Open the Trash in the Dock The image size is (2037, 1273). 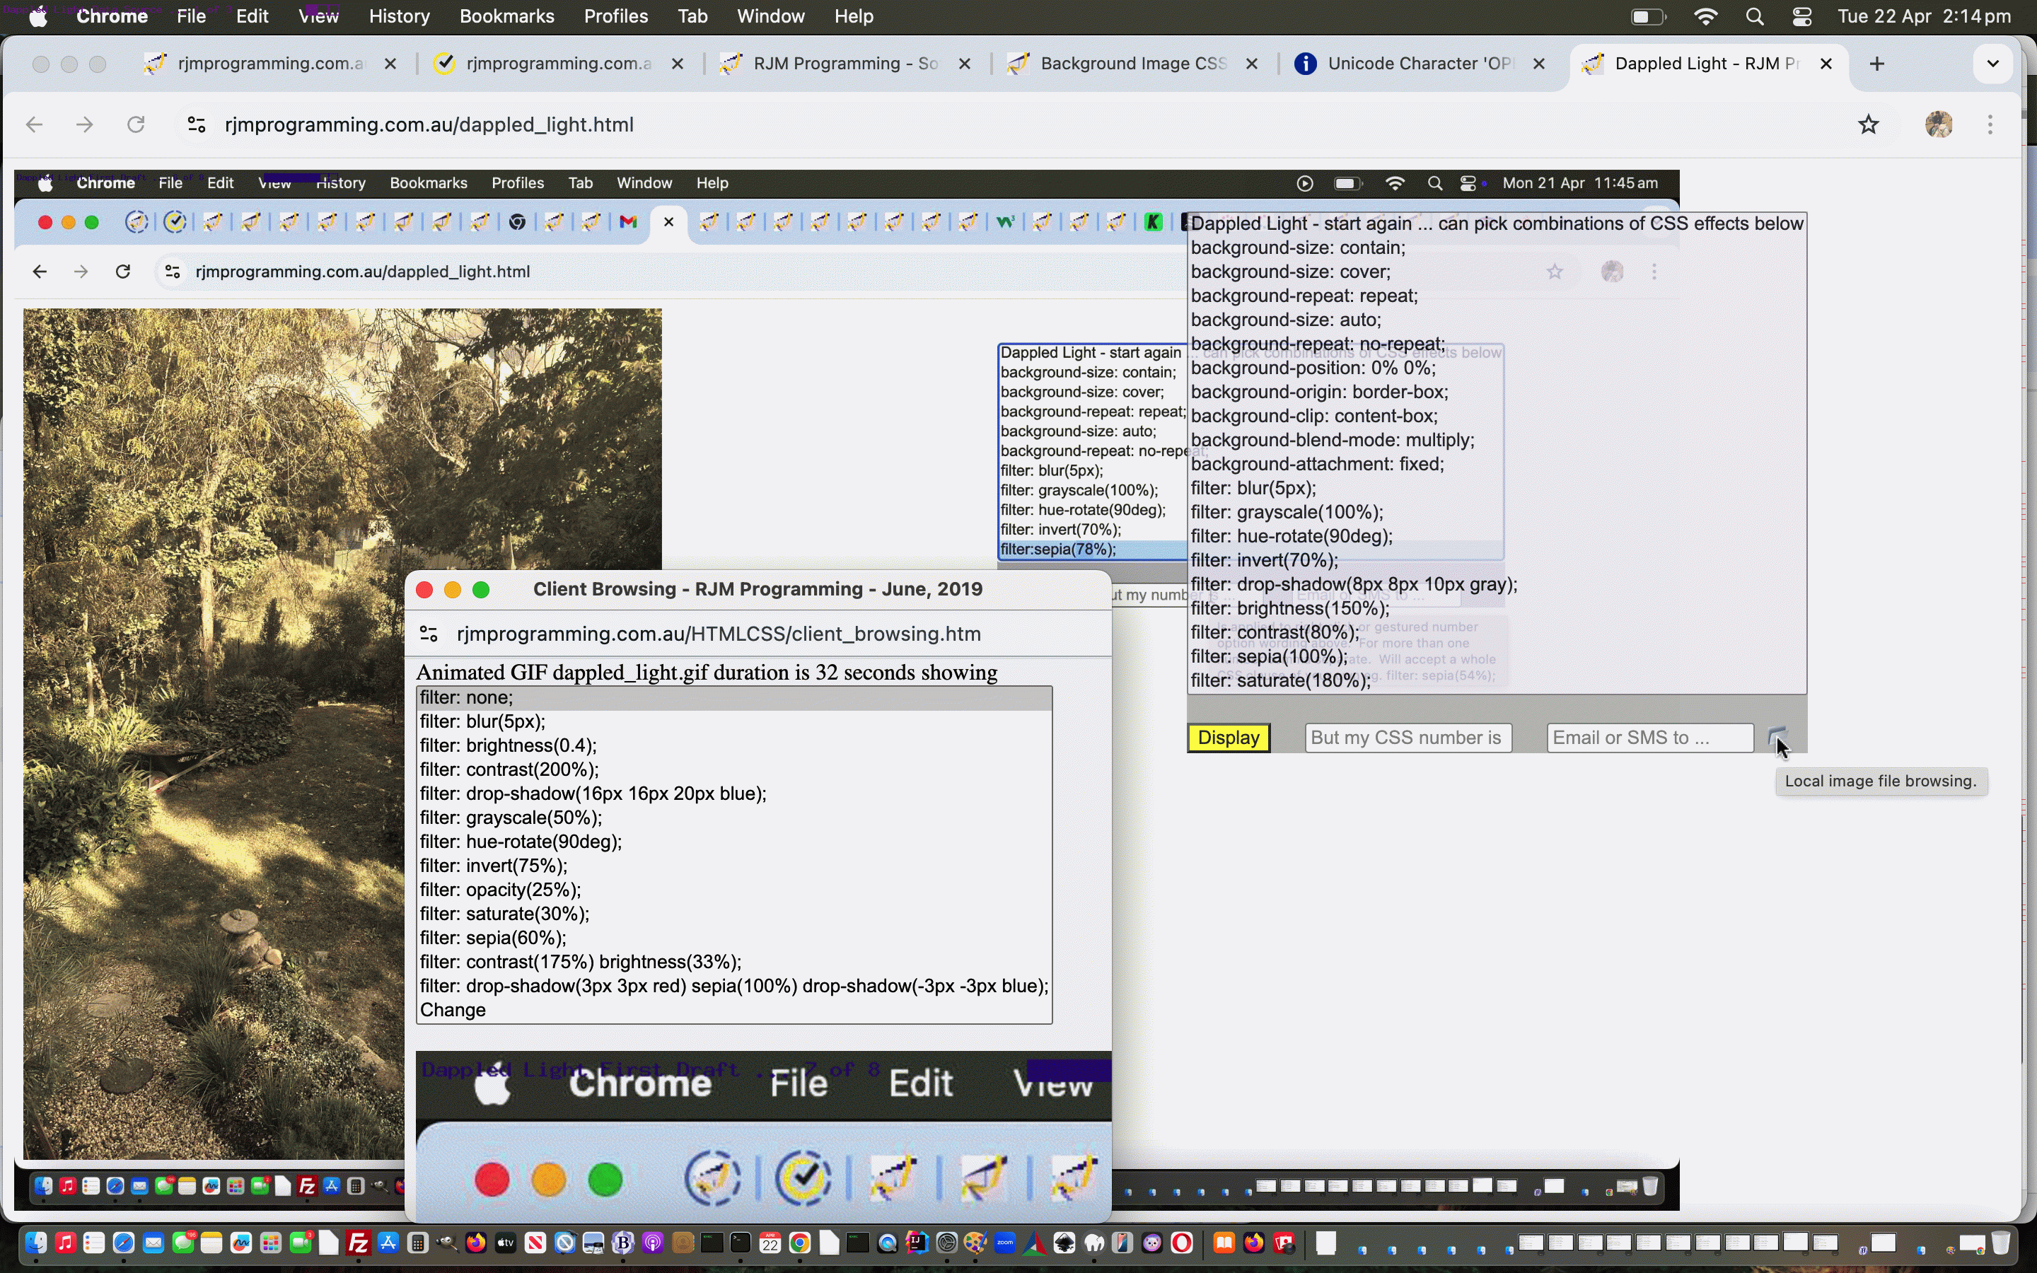click(2002, 1243)
